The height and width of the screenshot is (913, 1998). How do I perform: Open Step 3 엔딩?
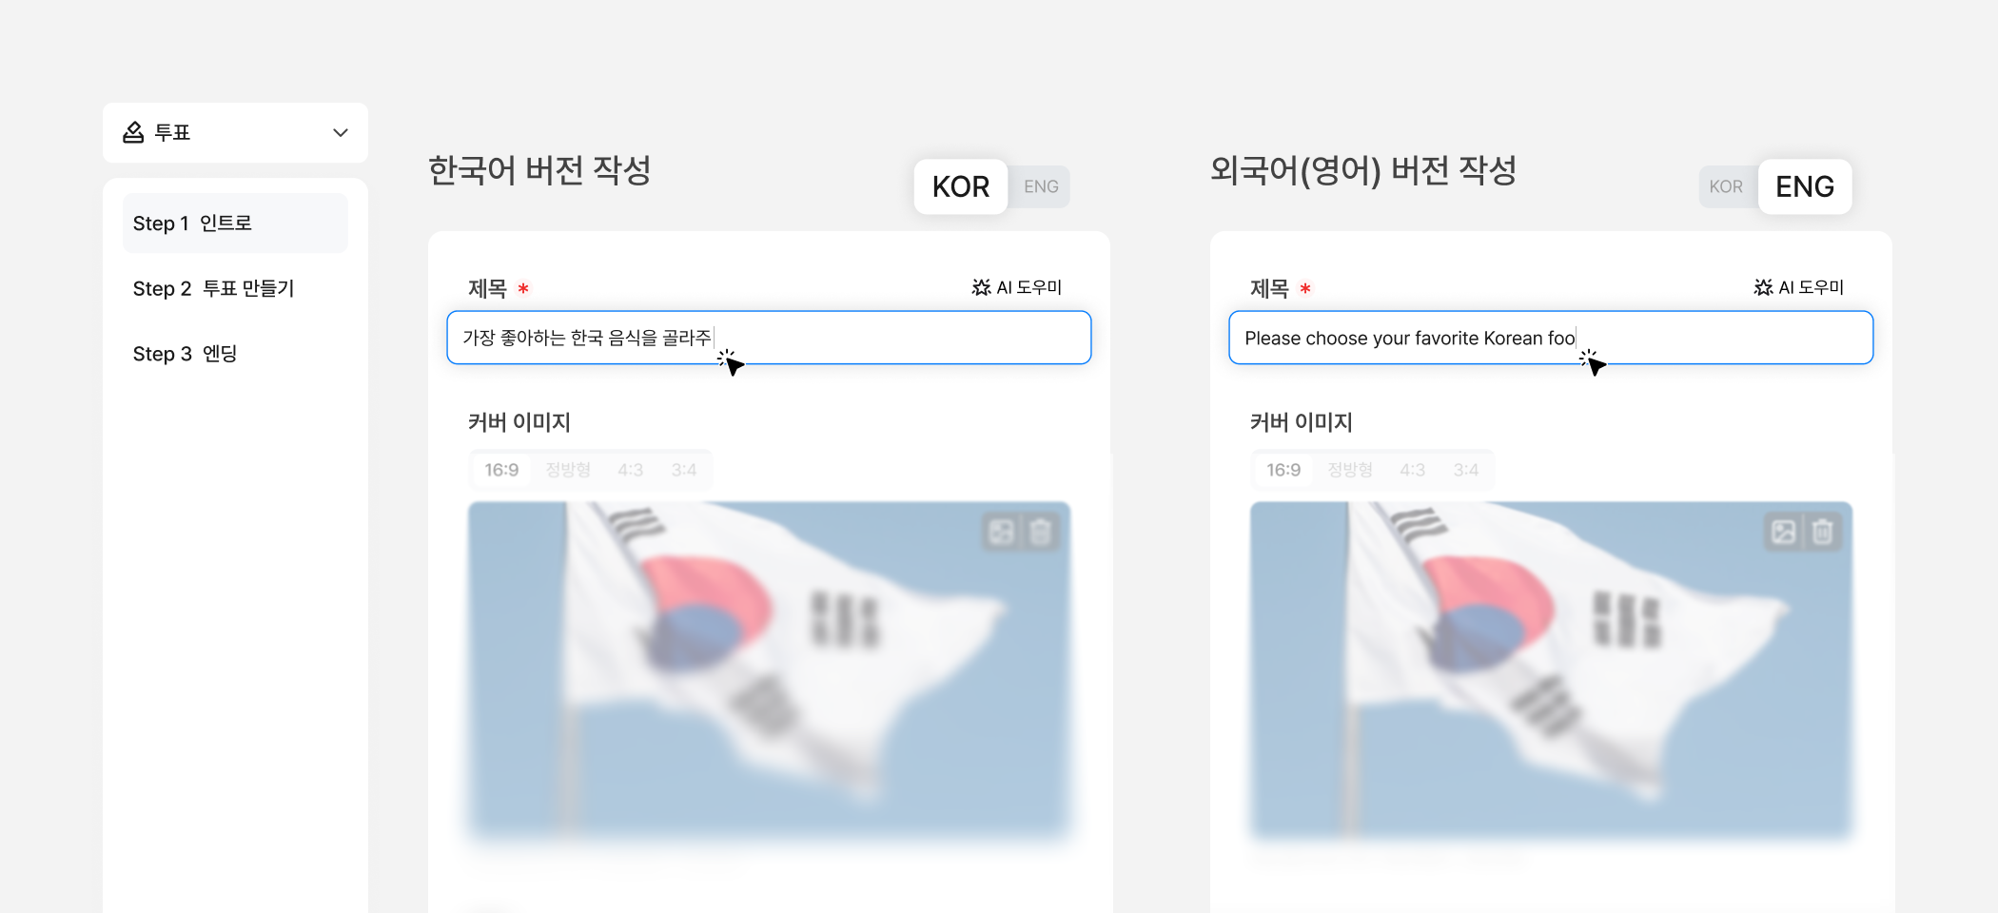pyautogui.click(x=235, y=354)
